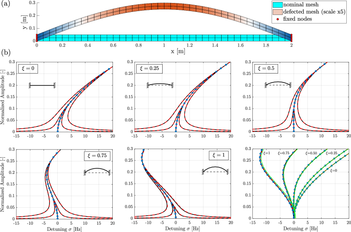Click the x-axis tick '0.6' of the mesh plot
This screenshot has width=351, height=232.
[x=113, y=45]
